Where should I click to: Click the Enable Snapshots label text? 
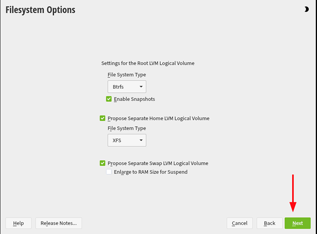pyautogui.click(x=134, y=99)
